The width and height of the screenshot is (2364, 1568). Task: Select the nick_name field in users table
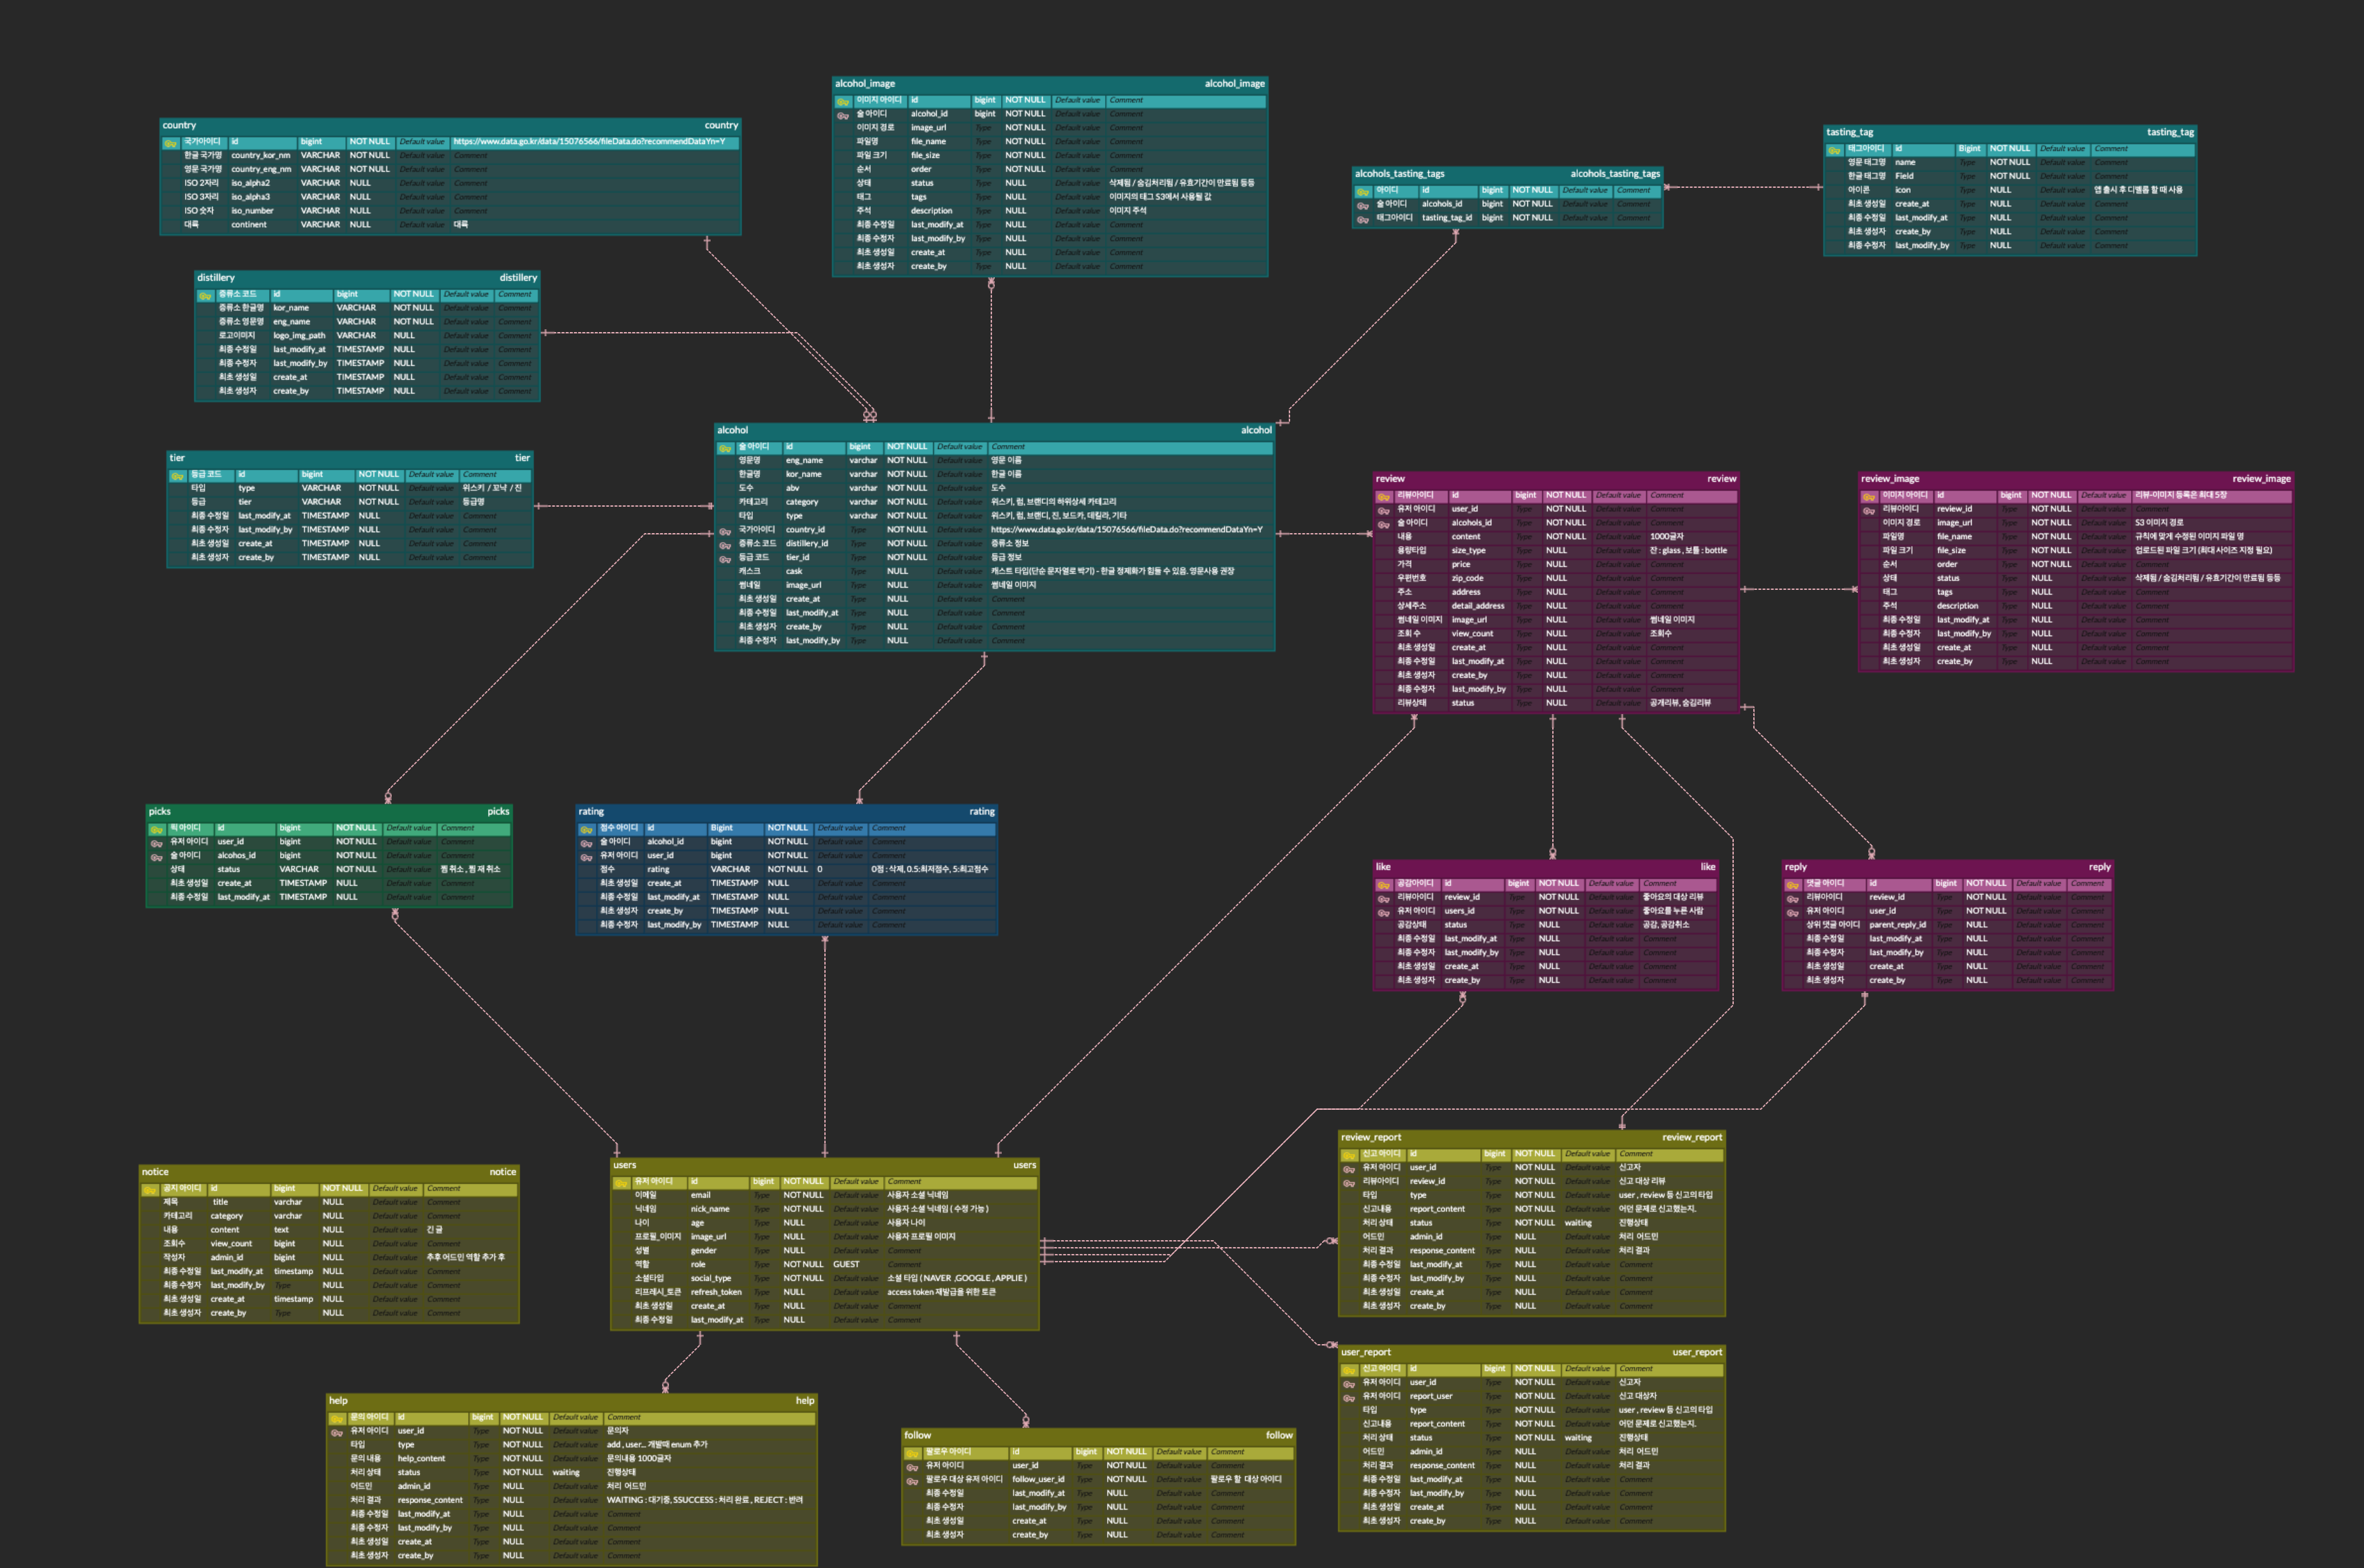coord(710,1210)
